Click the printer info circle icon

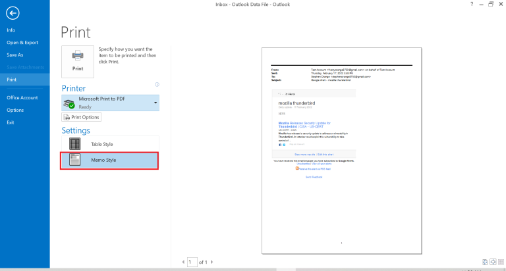157,84
